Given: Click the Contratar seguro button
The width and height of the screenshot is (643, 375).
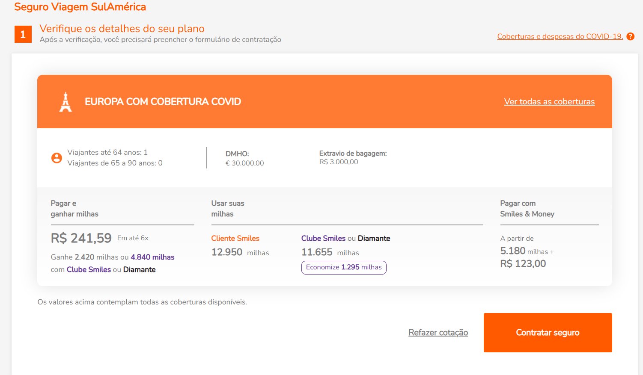Looking at the screenshot, I should pos(548,333).
